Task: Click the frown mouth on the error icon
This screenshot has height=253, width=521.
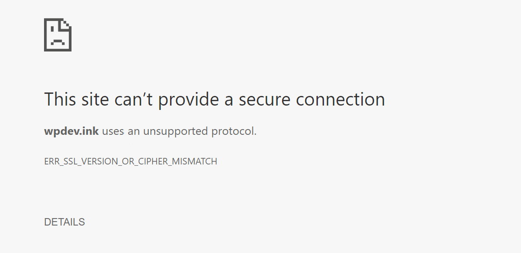Action: [58, 41]
